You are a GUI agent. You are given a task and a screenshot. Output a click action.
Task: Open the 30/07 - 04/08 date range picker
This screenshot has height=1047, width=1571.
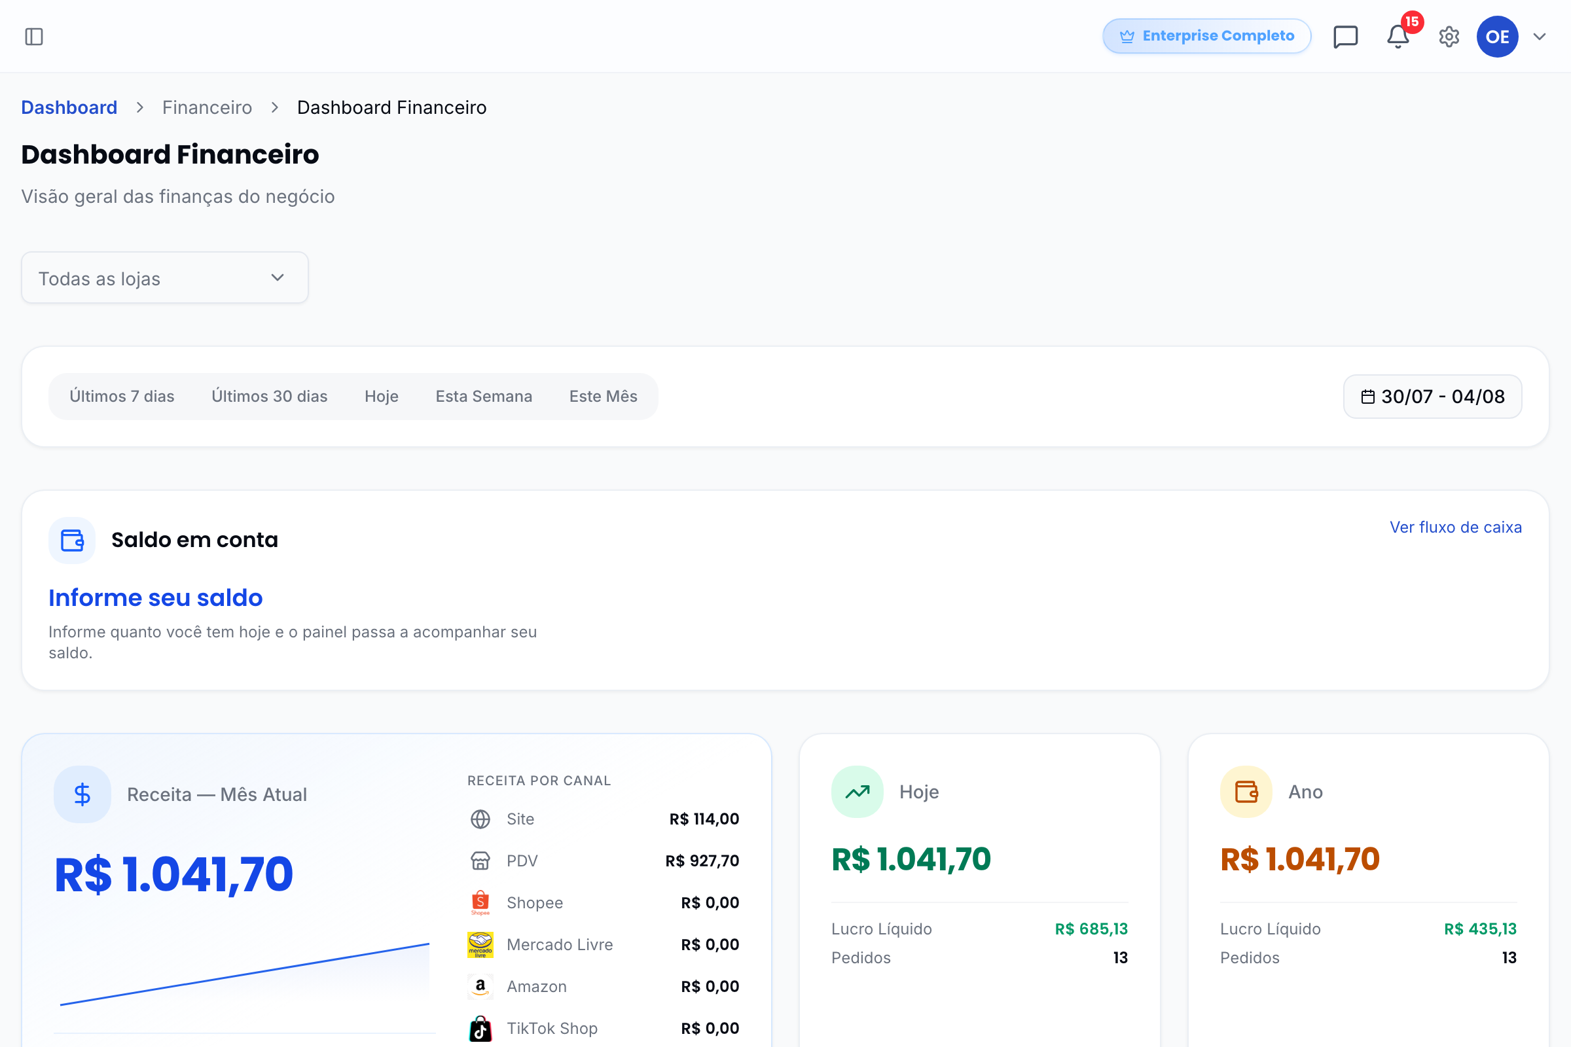point(1433,397)
